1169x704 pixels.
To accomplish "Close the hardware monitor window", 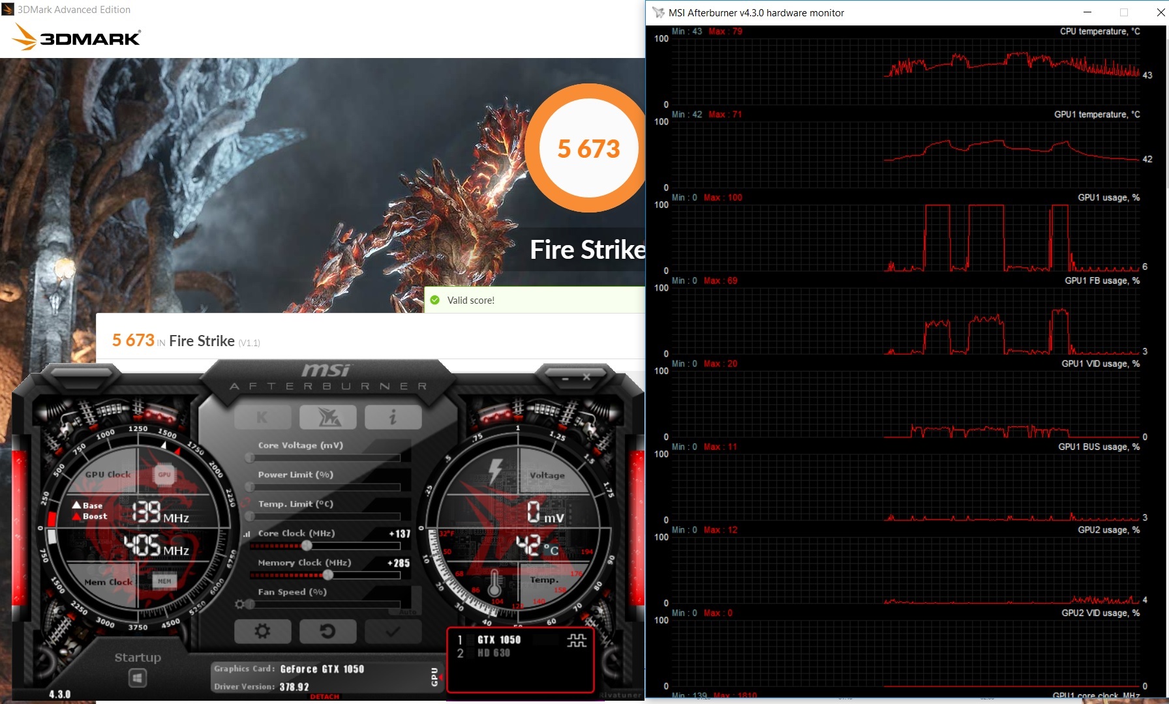I will (x=1159, y=12).
